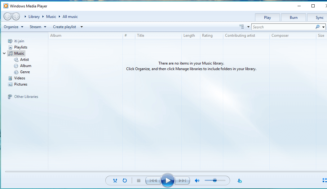Switch to Now Playing view
The height and width of the screenshot is (189, 327).
coord(325,180)
